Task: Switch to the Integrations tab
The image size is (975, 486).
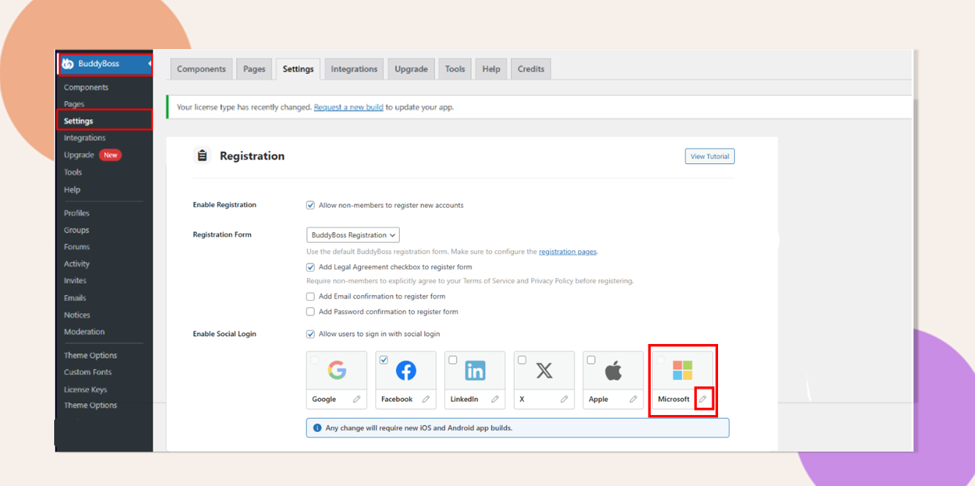Action: 354,69
